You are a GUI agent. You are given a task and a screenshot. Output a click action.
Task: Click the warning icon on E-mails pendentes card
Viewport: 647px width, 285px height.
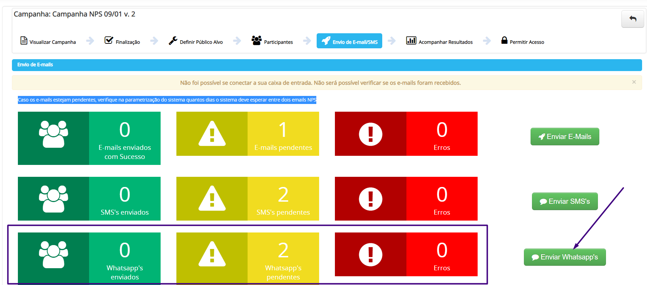point(212,133)
